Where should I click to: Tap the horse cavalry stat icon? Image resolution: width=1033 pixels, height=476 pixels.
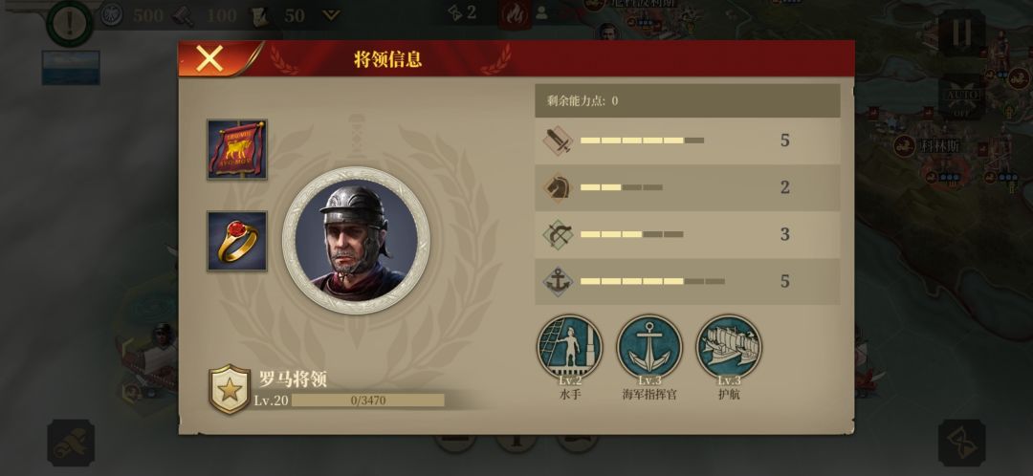[x=558, y=187]
